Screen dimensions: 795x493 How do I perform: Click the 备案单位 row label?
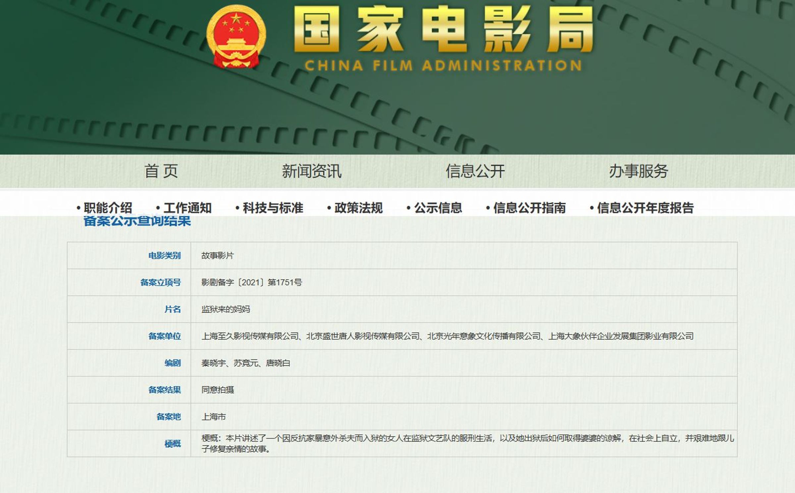click(x=164, y=336)
